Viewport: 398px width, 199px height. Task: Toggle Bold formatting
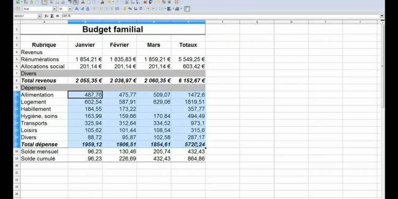tap(76, 8)
